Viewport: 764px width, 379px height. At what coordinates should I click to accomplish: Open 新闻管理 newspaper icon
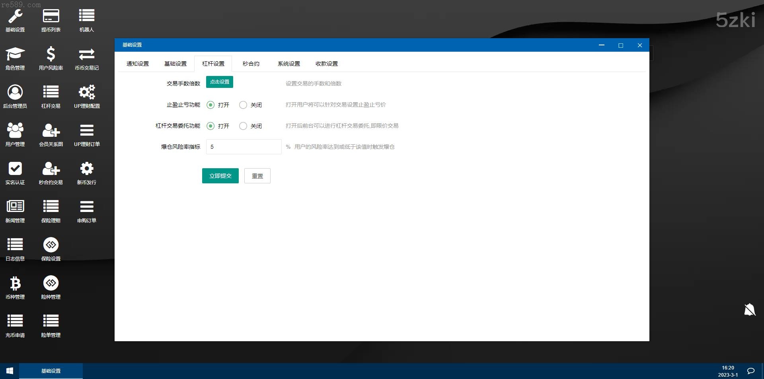[15, 207]
